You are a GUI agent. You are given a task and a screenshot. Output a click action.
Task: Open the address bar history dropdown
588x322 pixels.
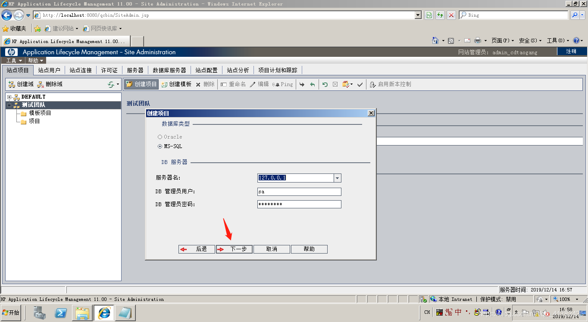pos(418,15)
